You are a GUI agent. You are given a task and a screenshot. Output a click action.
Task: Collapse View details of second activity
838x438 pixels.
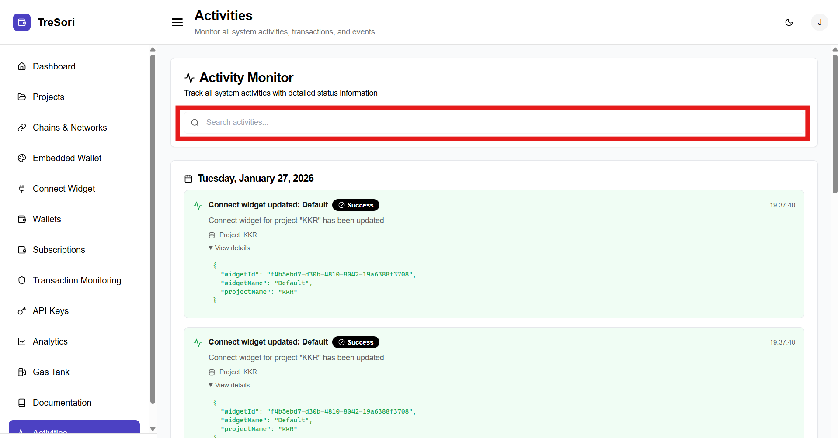click(229, 385)
